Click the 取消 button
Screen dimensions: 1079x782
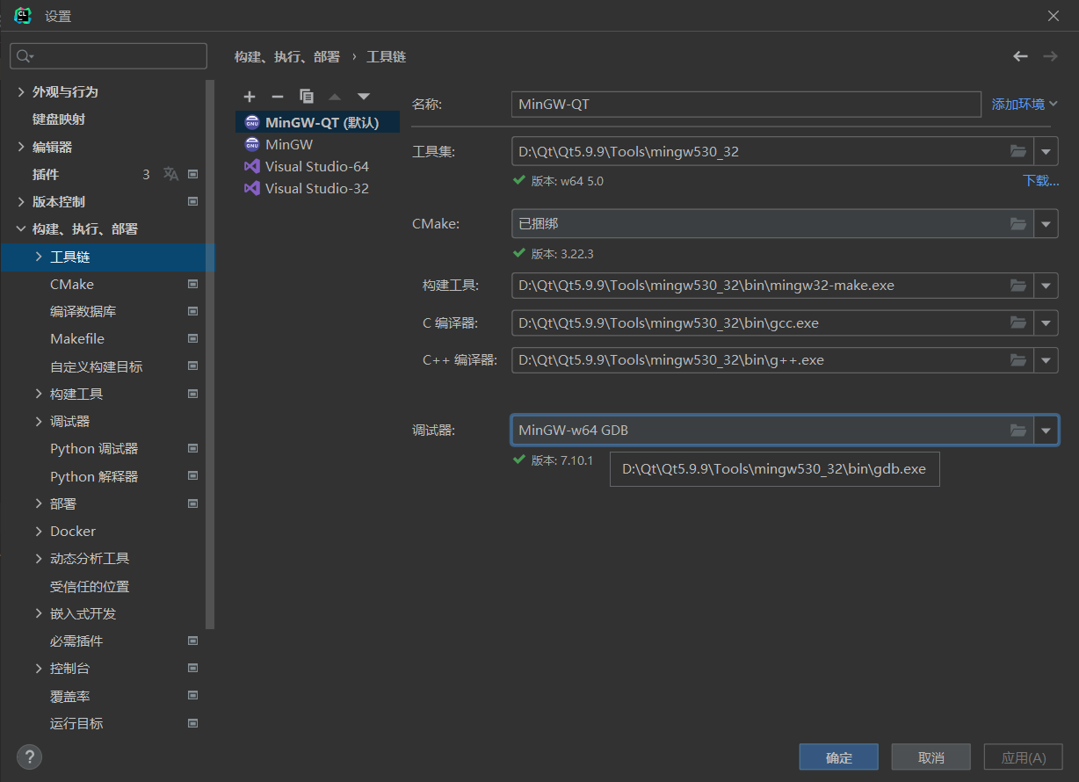(931, 757)
